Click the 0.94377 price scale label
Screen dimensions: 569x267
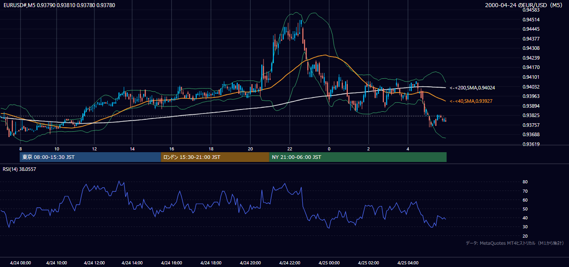[531, 39]
